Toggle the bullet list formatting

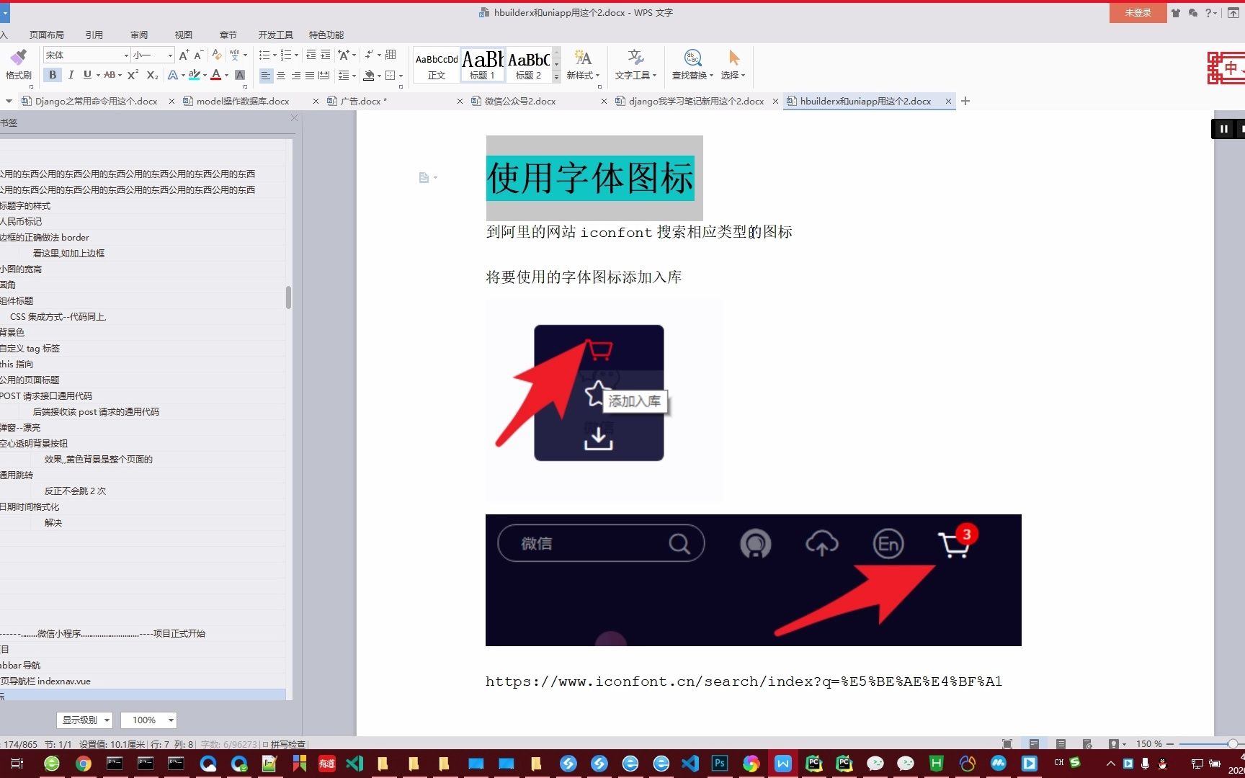tap(265, 54)
